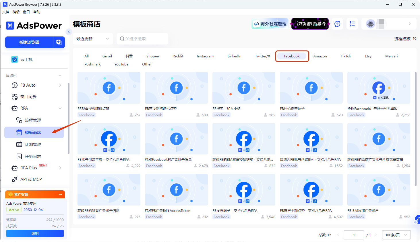Image resolution: width=420 pixels, height=242 pixels.
Task: Collapse the 自动化 section chevron
Action: click(60, 75)
